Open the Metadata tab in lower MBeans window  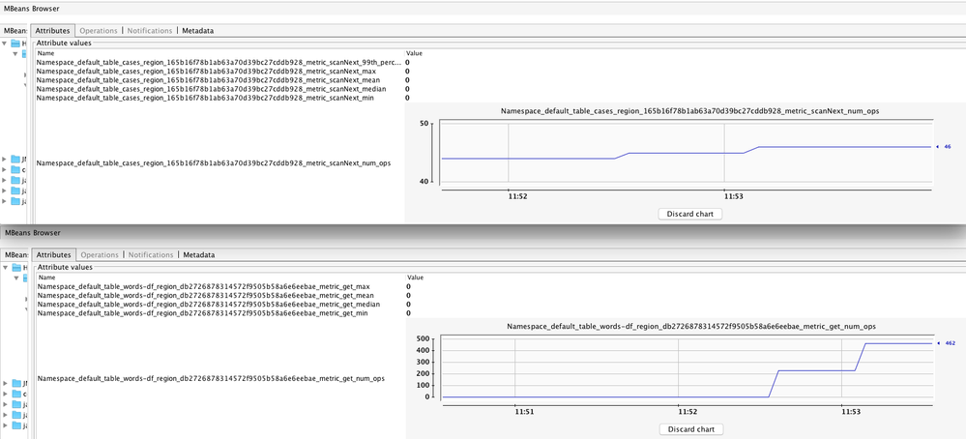198,255
